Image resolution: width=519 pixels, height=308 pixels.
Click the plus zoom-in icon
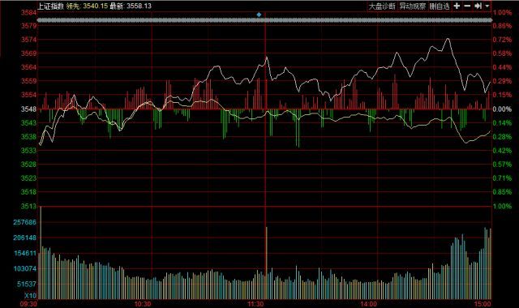pos(457,6)
